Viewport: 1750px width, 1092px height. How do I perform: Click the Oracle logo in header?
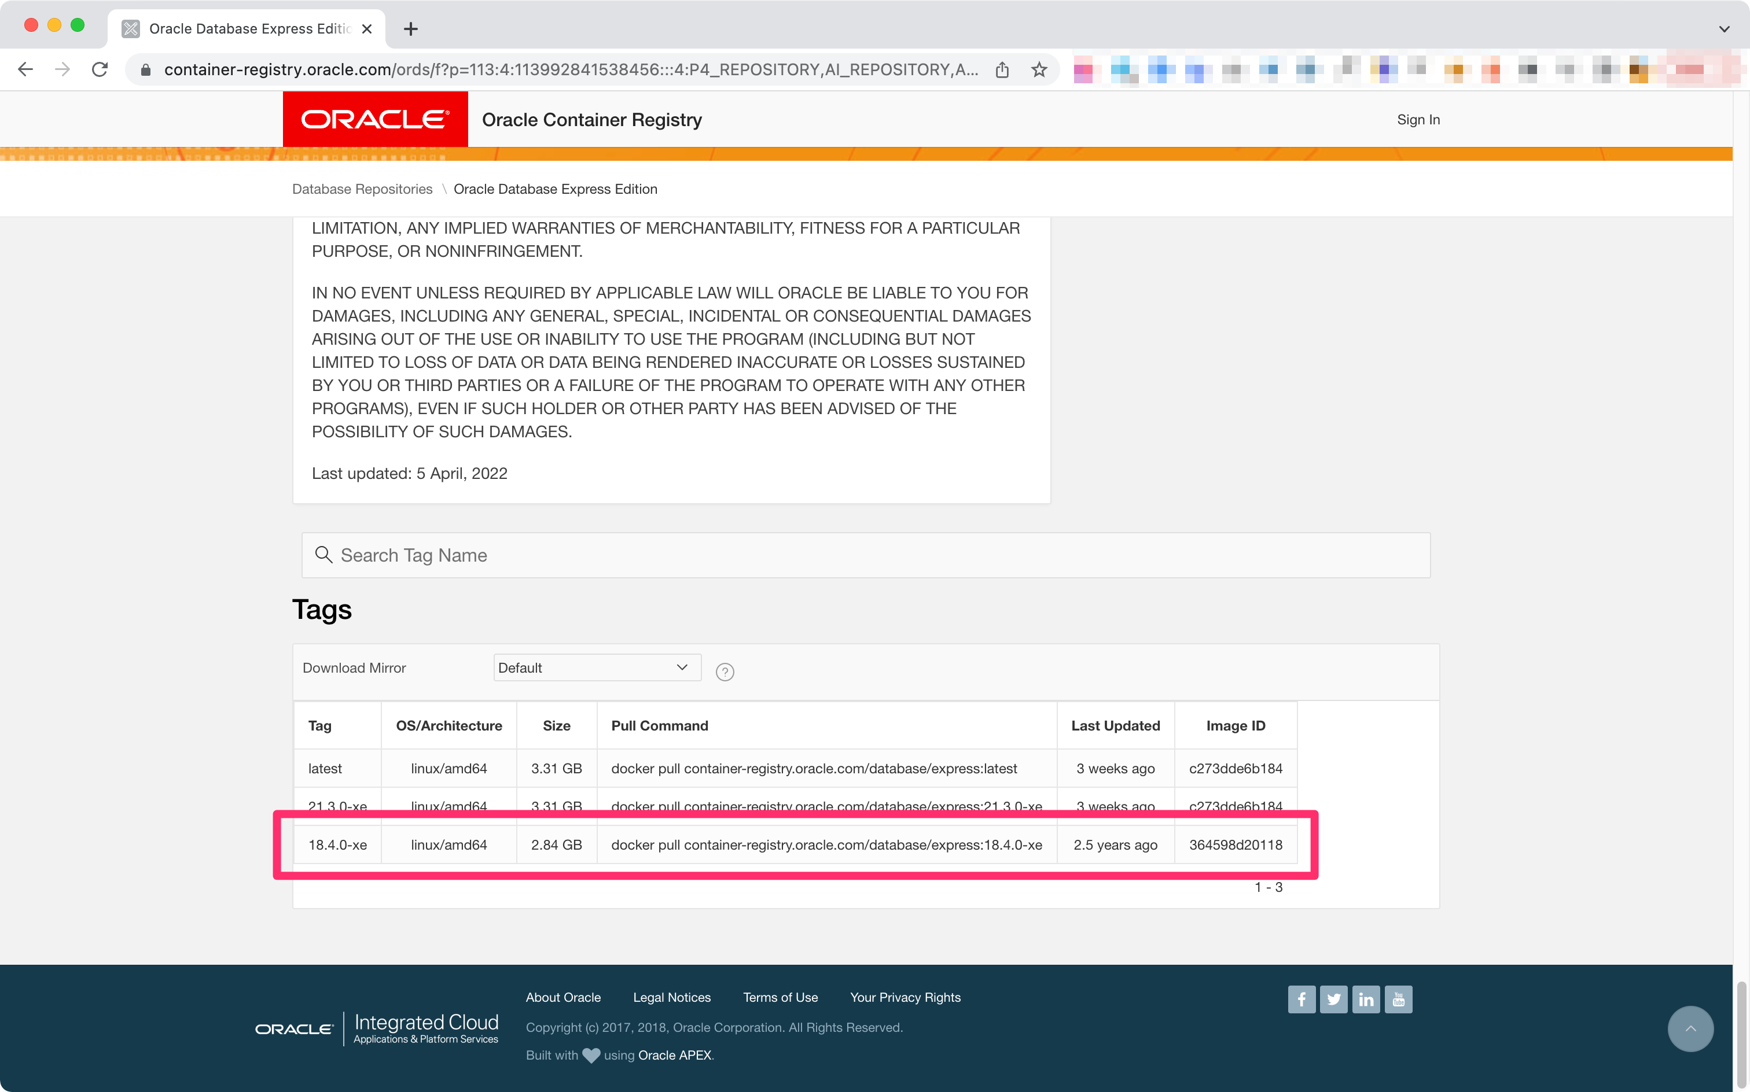375,119
